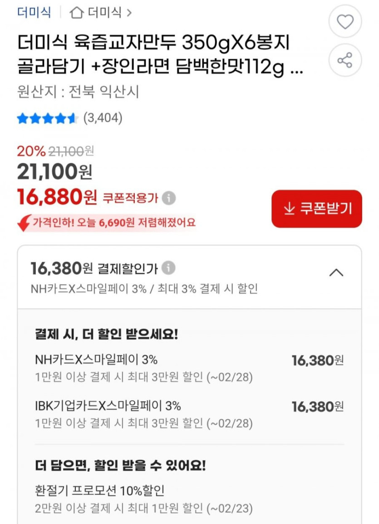Tap info icon next to 결제할인가
379x524 pixels.
168,268
